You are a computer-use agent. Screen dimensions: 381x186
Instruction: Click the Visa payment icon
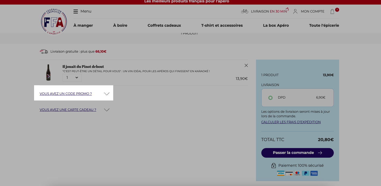pos(281,173)
